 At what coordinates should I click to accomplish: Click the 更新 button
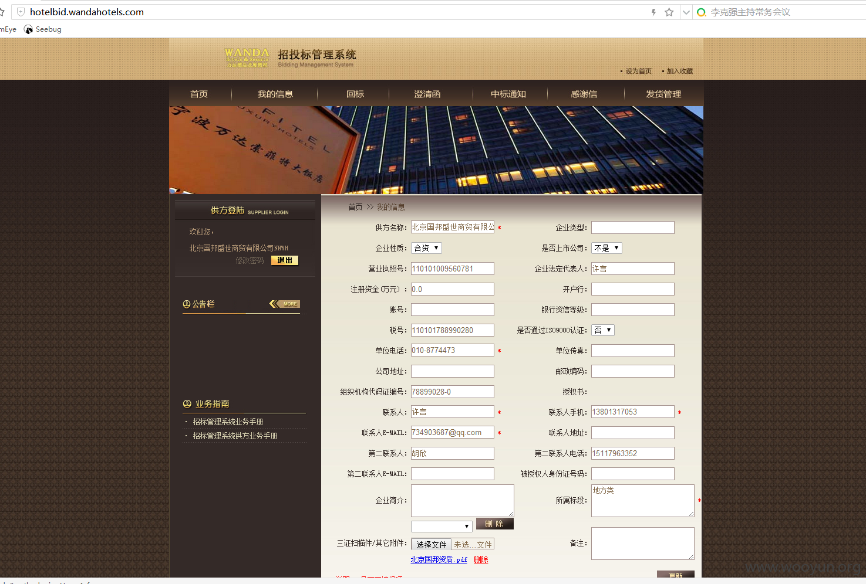[x=676, y=575]
